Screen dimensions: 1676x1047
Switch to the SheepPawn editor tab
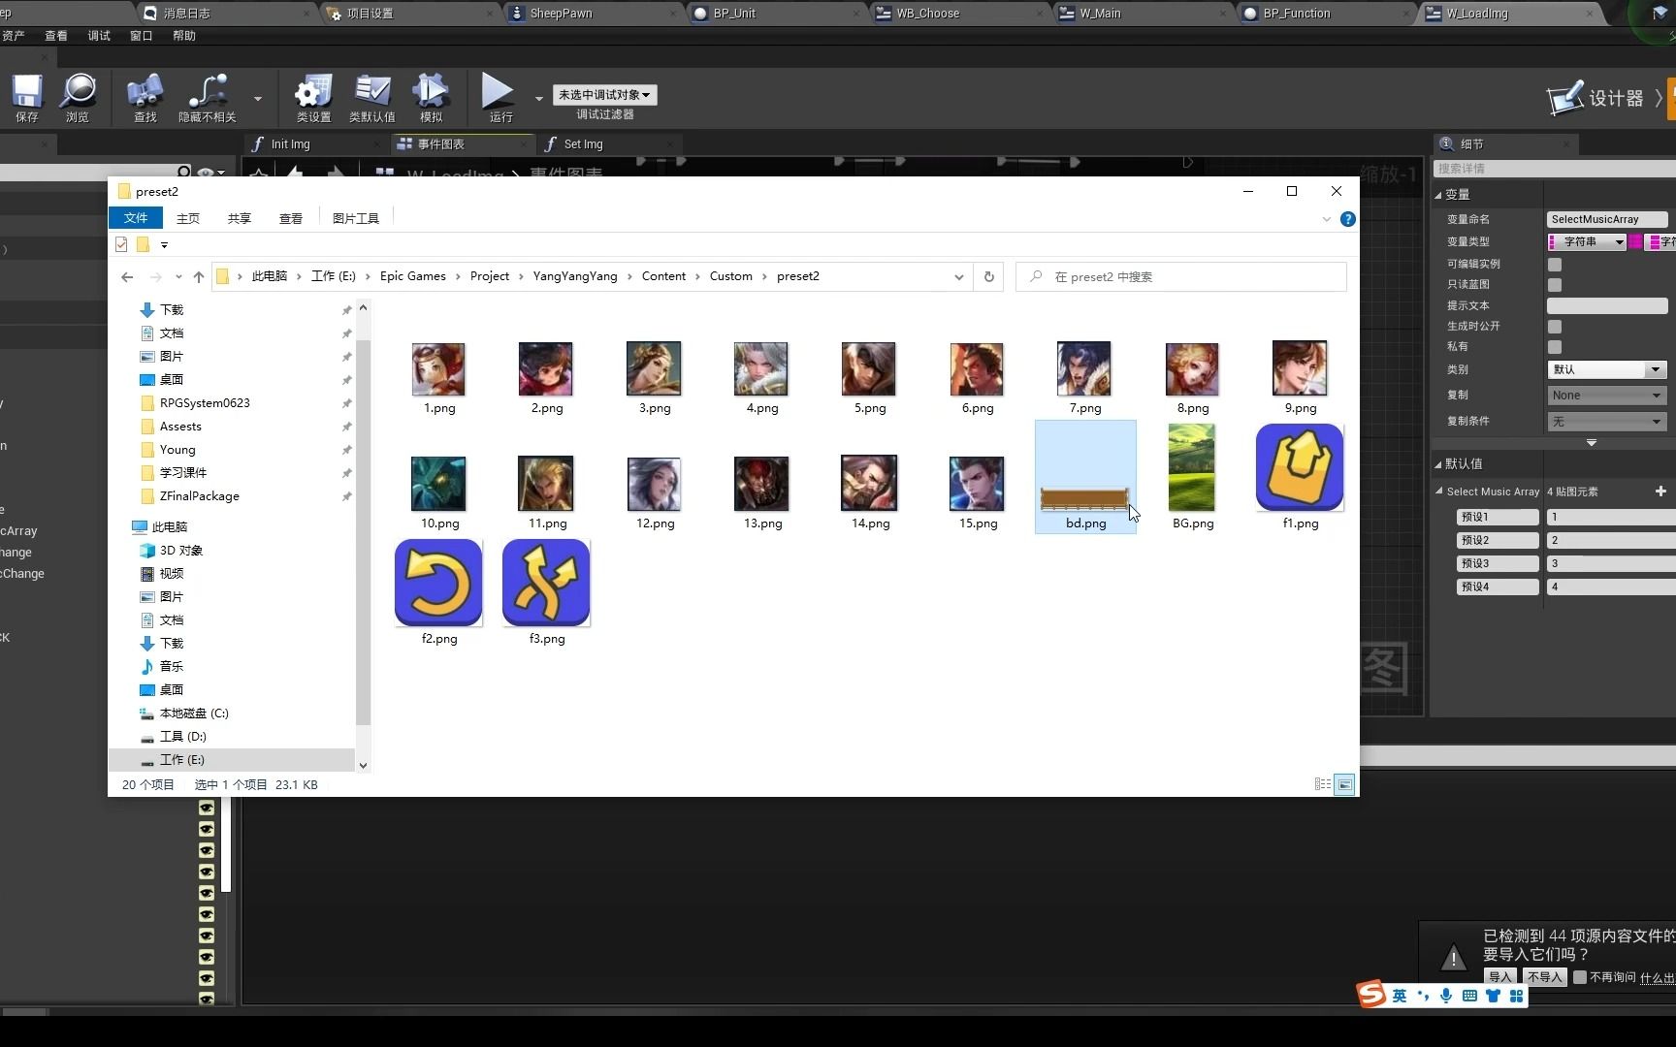point(561,14)
